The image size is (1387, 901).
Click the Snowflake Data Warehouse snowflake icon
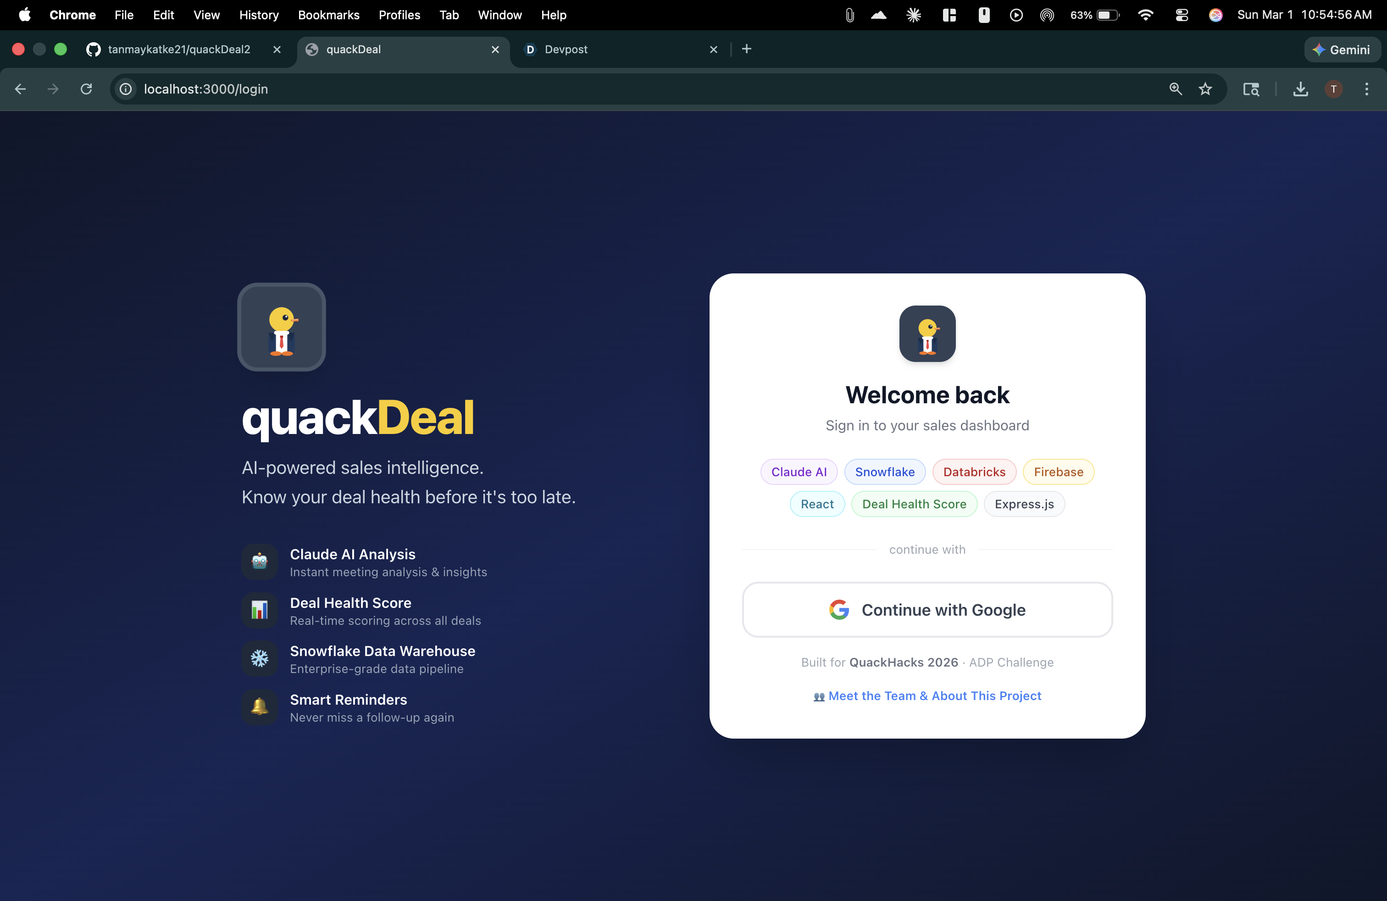[259, 659]
